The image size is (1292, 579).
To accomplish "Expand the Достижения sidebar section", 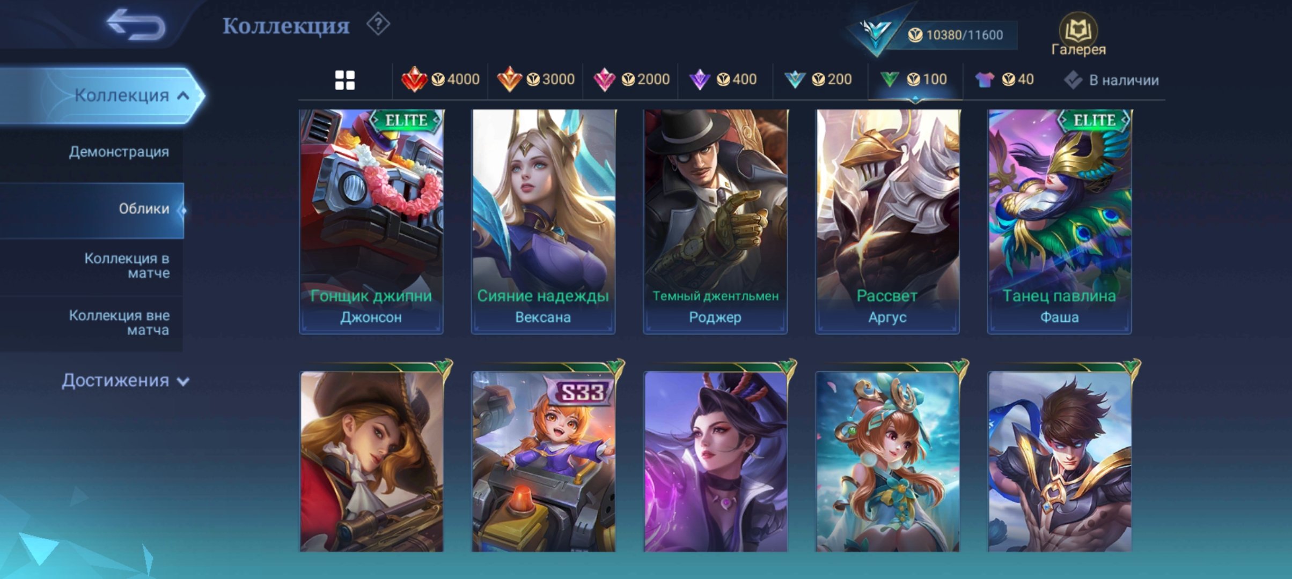I will coord(125,381).
